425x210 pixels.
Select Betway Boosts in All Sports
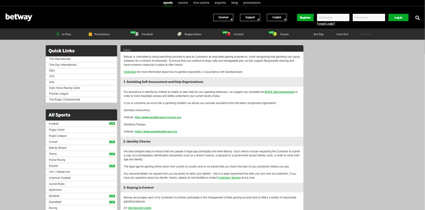(x=81, y=148)
